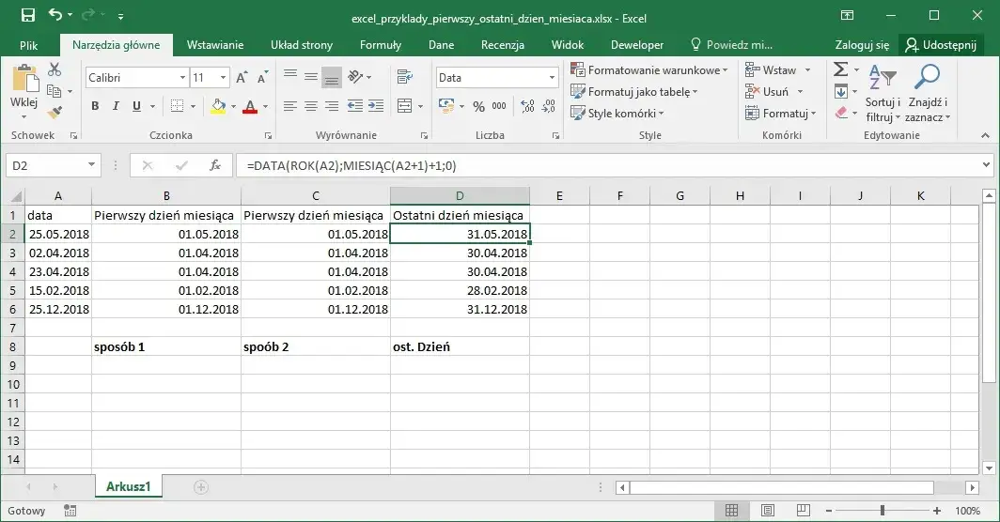Switch to the Formuły ribbon tab
Image resolution: width=1000 pixels, height=522 pixels.
380,45
